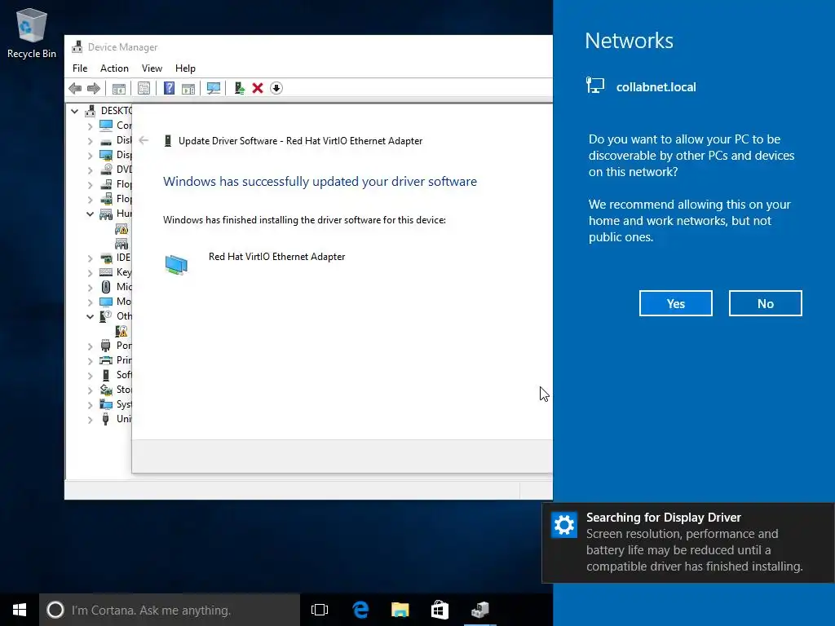Click the DVD drive icon in tree

[x=106, y=170]
